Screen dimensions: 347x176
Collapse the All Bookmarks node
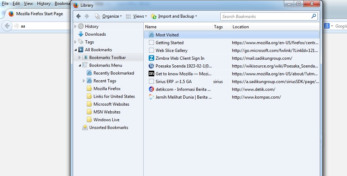click(76, 50)
